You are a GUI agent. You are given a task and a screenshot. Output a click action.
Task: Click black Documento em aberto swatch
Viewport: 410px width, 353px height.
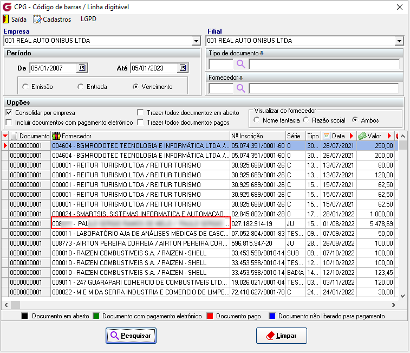(x=25, y=316)
